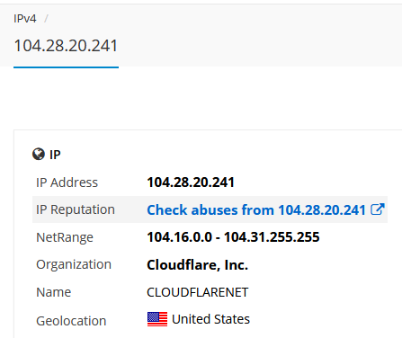Click the United States geolocation text
402x338 pixels.
(x=210, y=319)
